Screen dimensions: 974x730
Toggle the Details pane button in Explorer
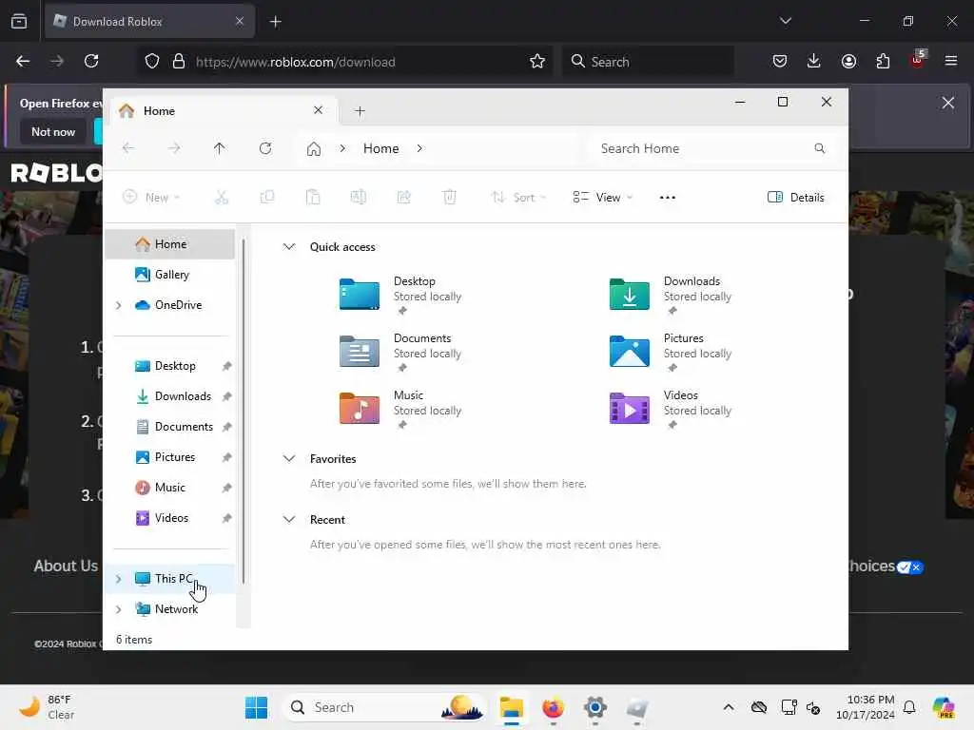[796, 198]
